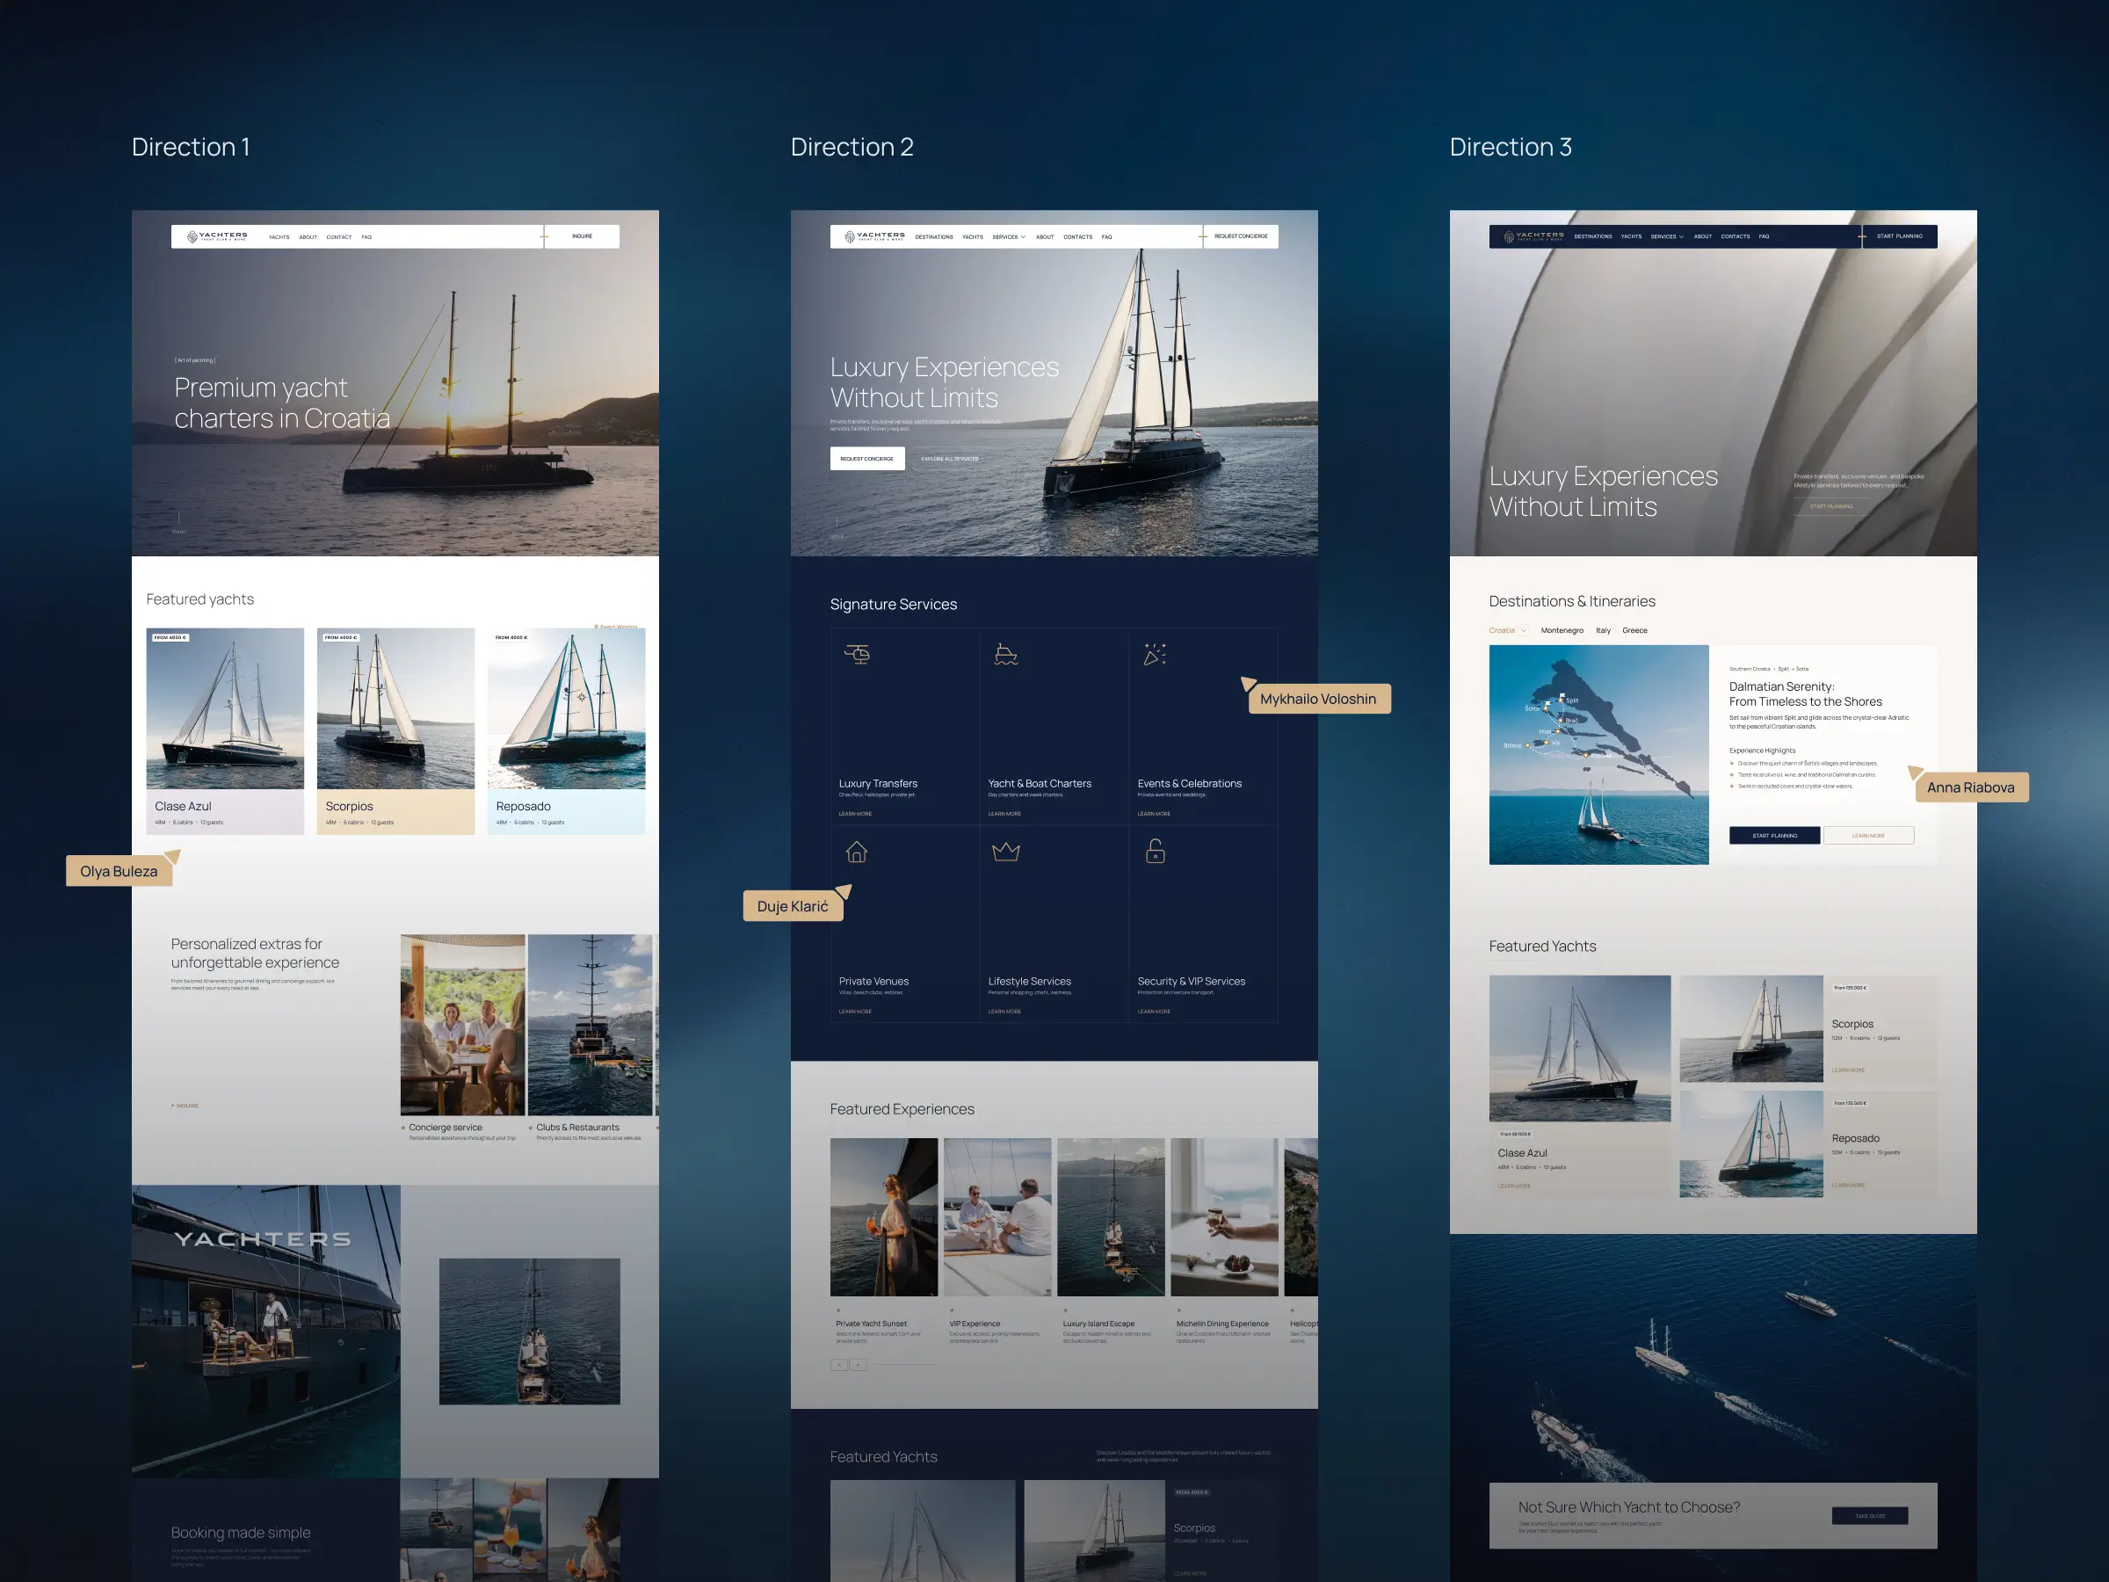Image resolution: width=2109 pixels, height=1582 pixels.
Task: Click Learn More under Lifestyle Services
Action: 1005,1011
